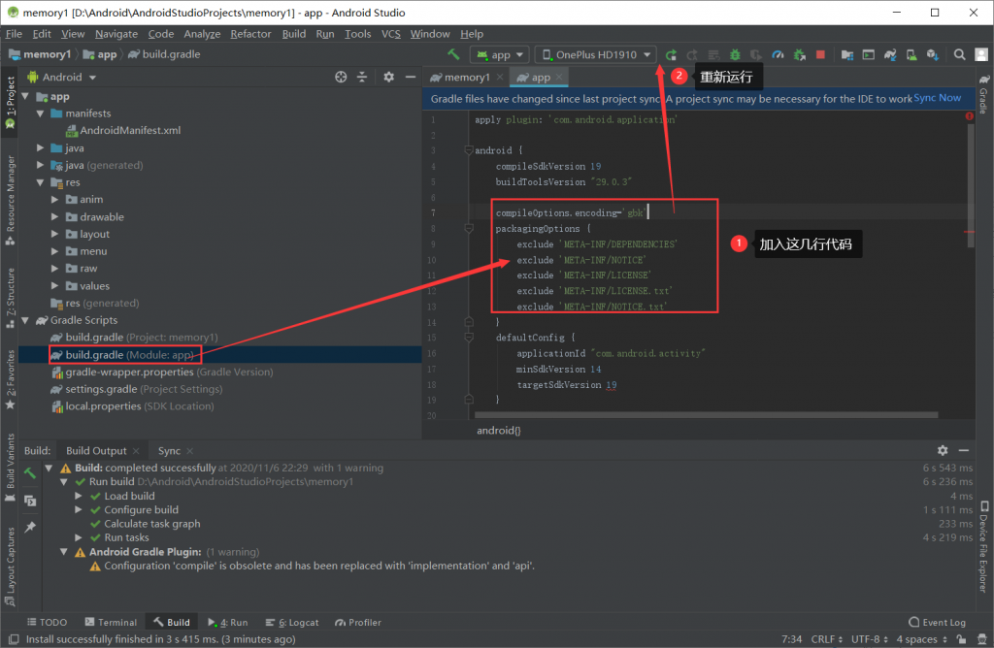Image resolution: width=994 pixels, height=648 pixels.
Task: Collapse the manifests folder
Action: coord(40,113)
